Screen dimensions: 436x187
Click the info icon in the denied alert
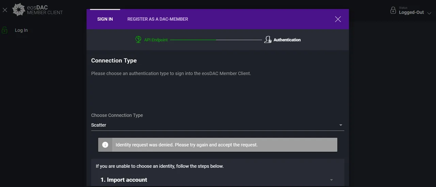tap(105, 145)
